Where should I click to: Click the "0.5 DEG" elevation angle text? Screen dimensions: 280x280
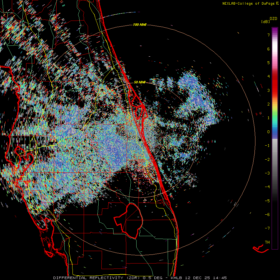(x=152, y=278)
